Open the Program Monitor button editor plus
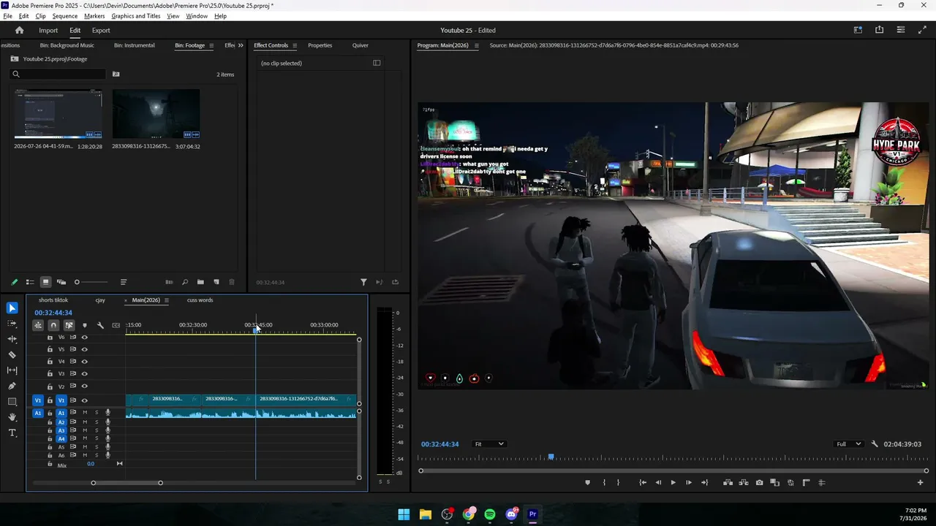The image size is (936, 526). click(920, 482)
